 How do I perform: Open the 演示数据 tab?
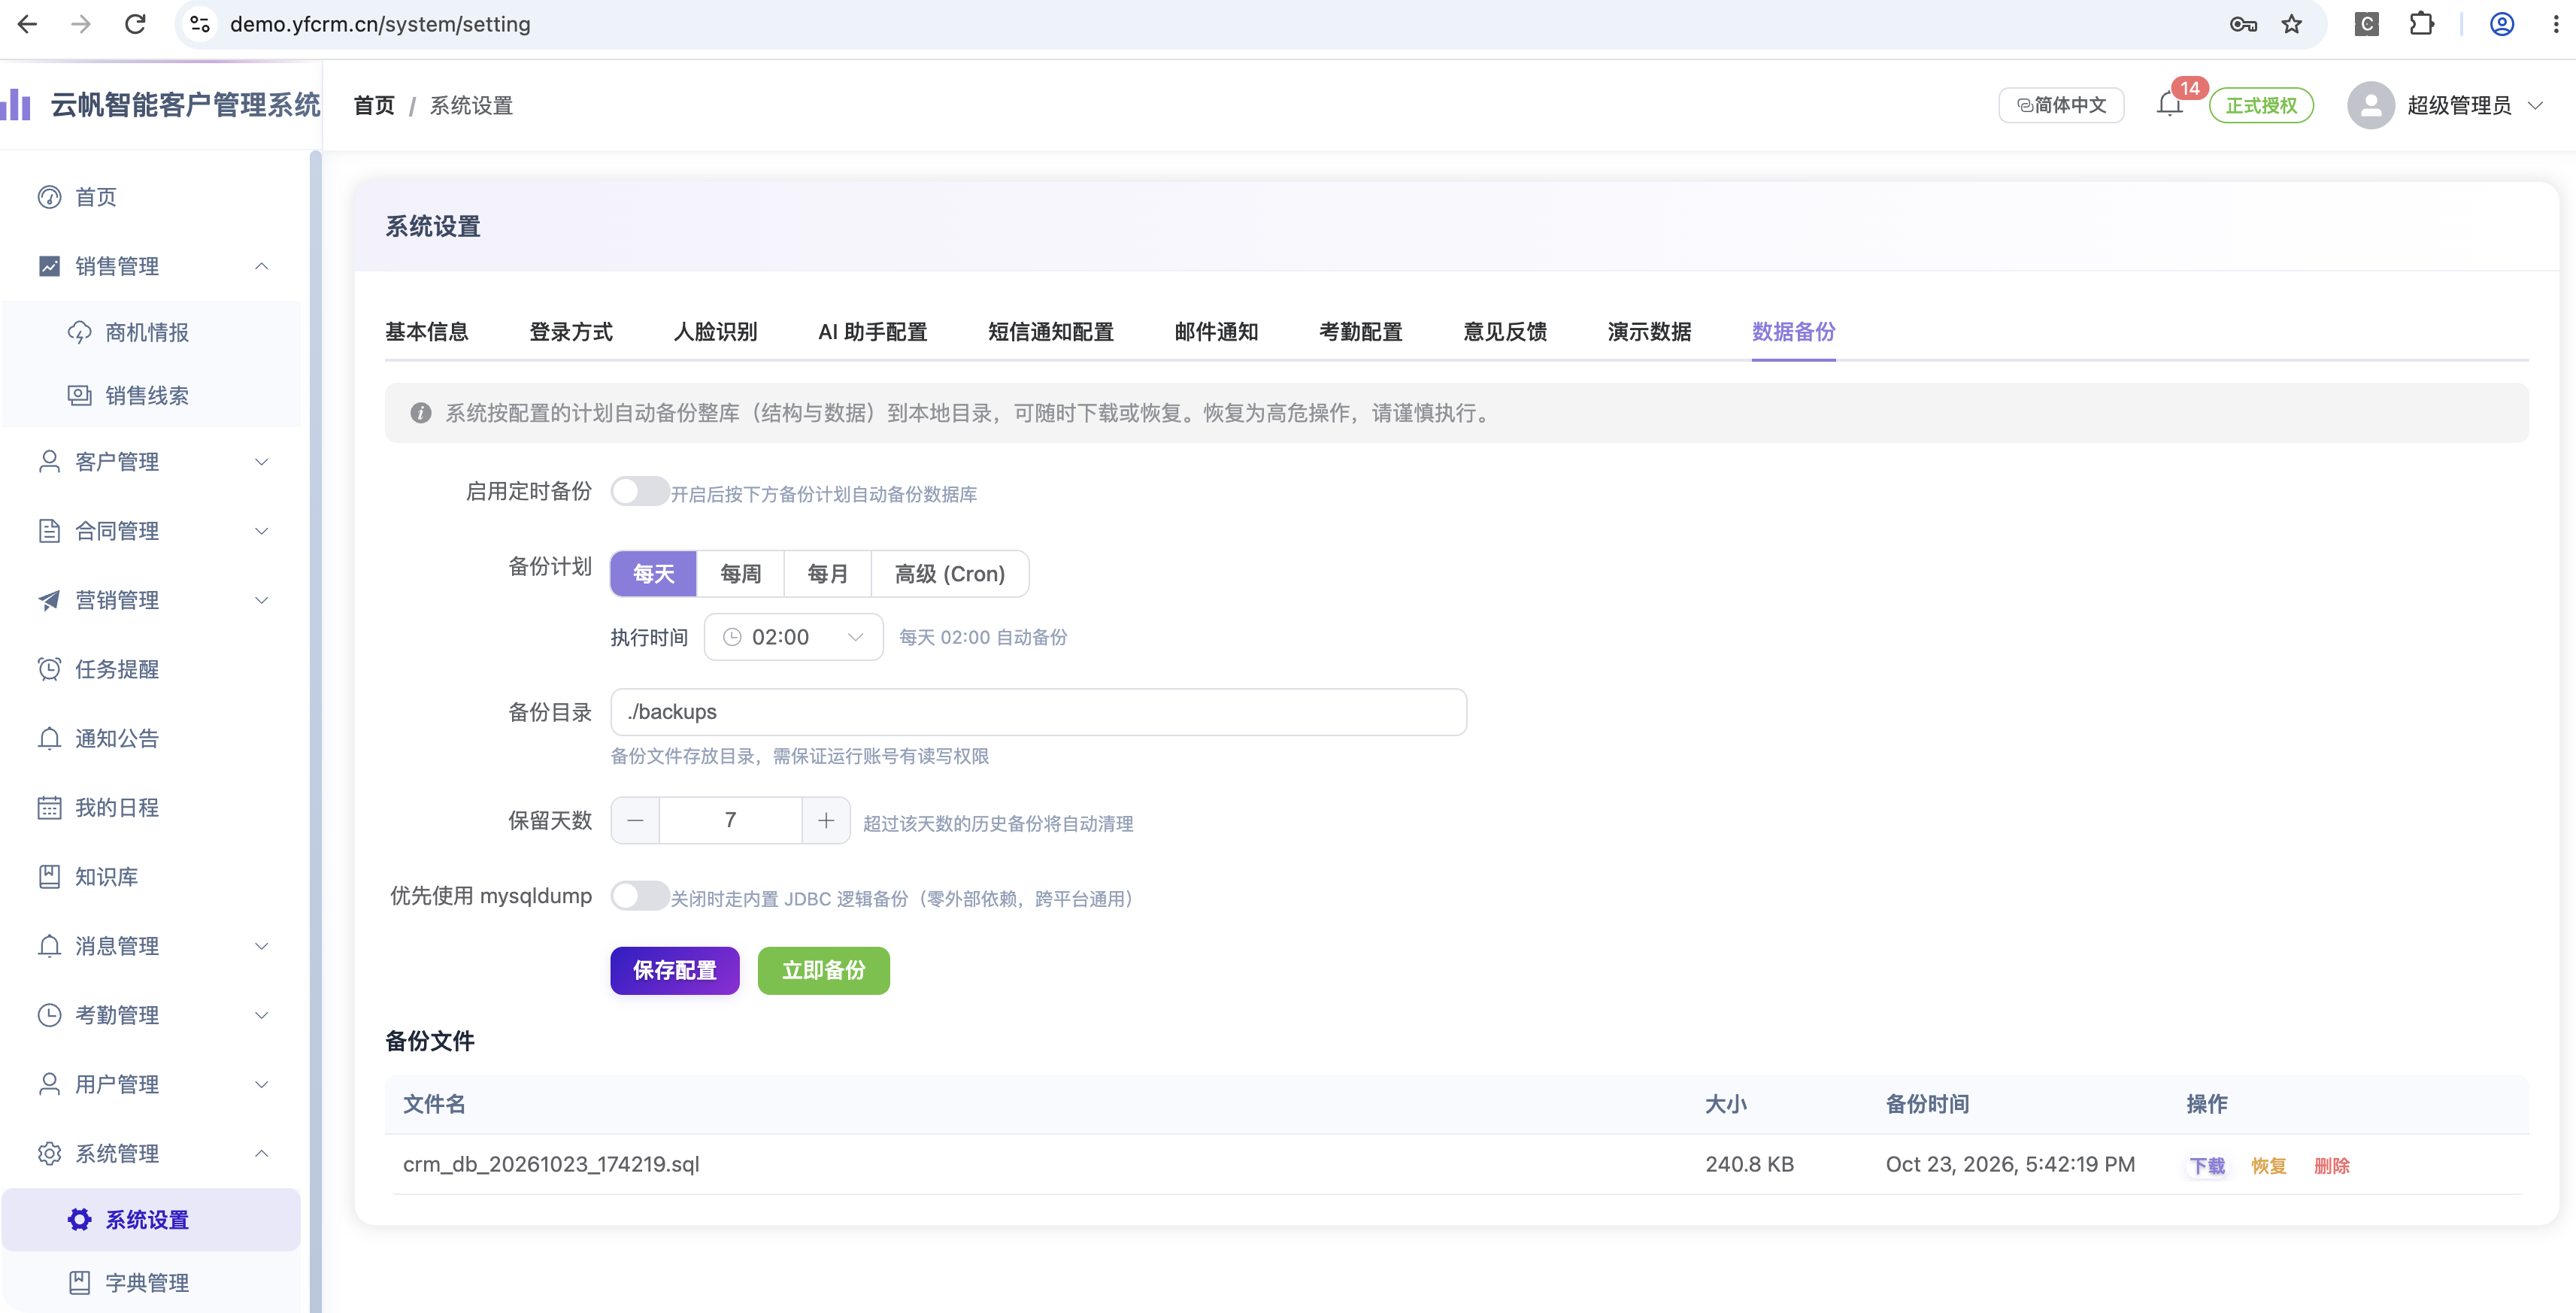tap(1649, 332)
